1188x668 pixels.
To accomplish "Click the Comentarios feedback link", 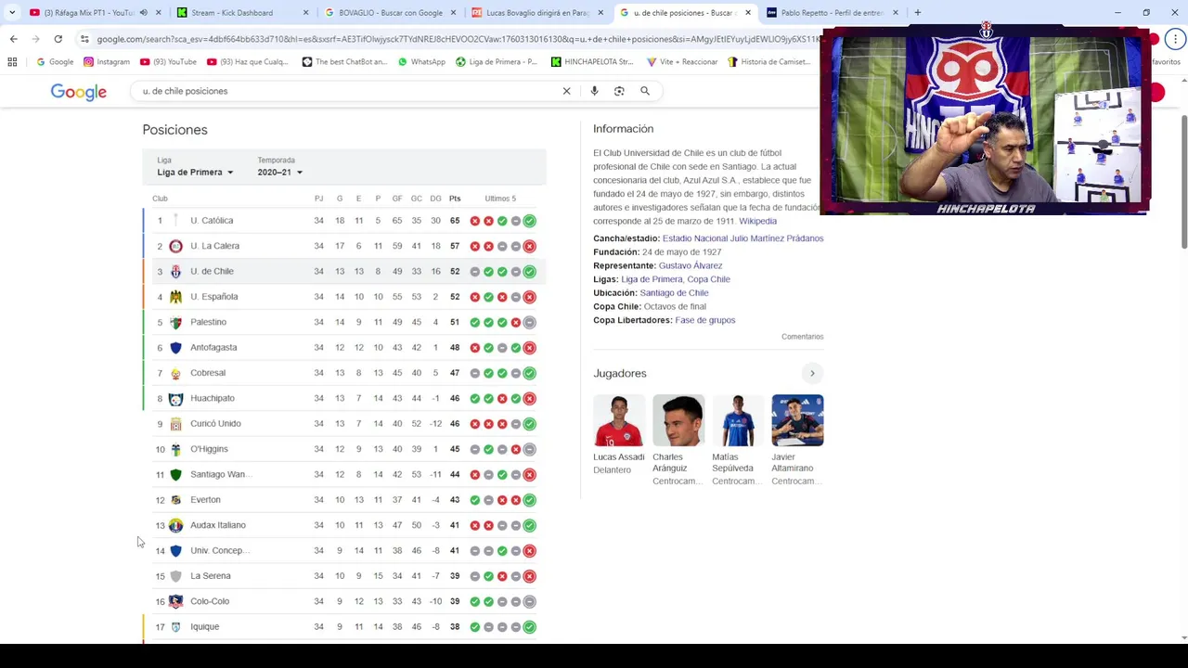I will tap(802, 337).
